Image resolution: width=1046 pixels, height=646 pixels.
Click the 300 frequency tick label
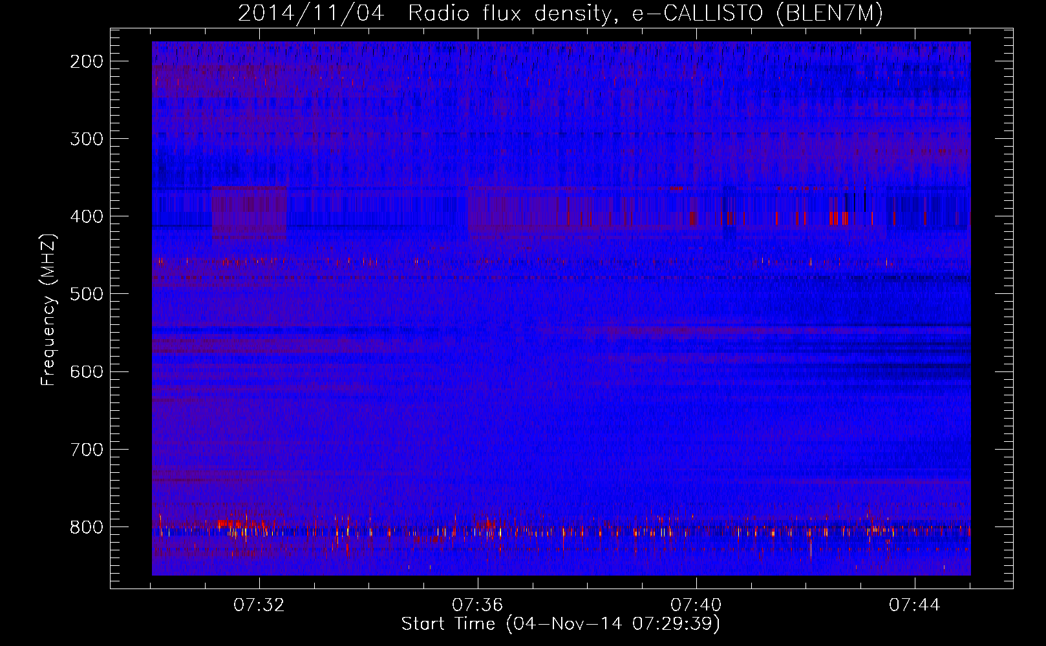(x=86, y=139)
